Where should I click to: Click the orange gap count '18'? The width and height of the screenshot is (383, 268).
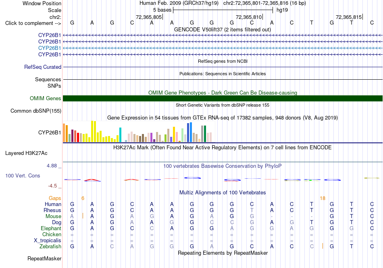pos(323,198)
